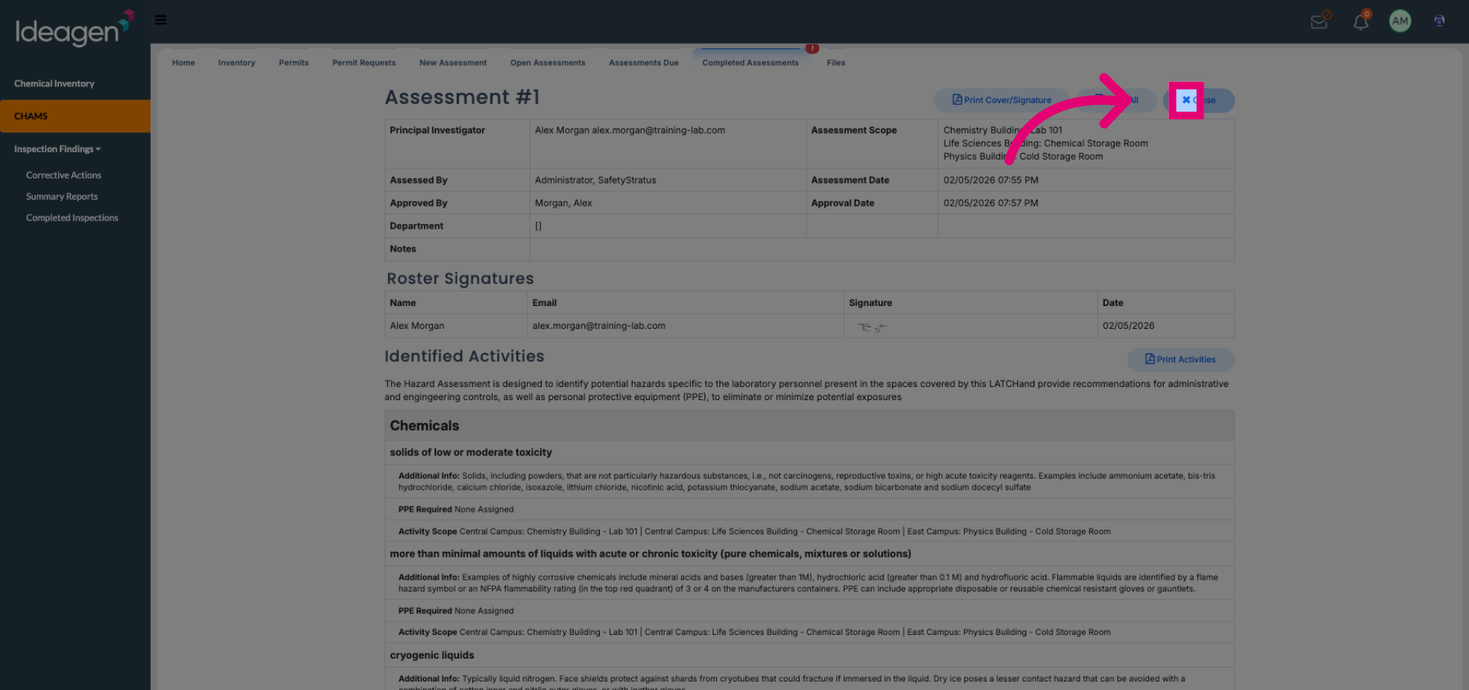Click assessment date '02/05/2026 07:55 PM'
The width and height of the screenshot is (1469, 690).
[x=991, y=181]
